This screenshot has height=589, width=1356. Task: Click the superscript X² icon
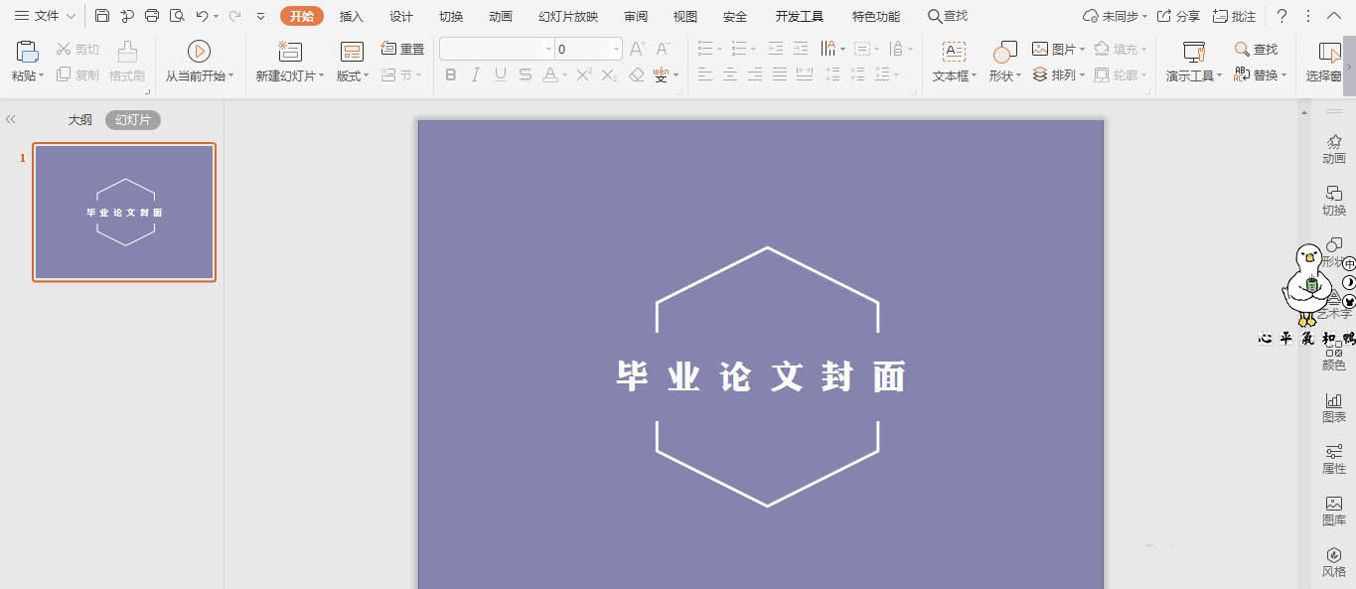point(584,74)
